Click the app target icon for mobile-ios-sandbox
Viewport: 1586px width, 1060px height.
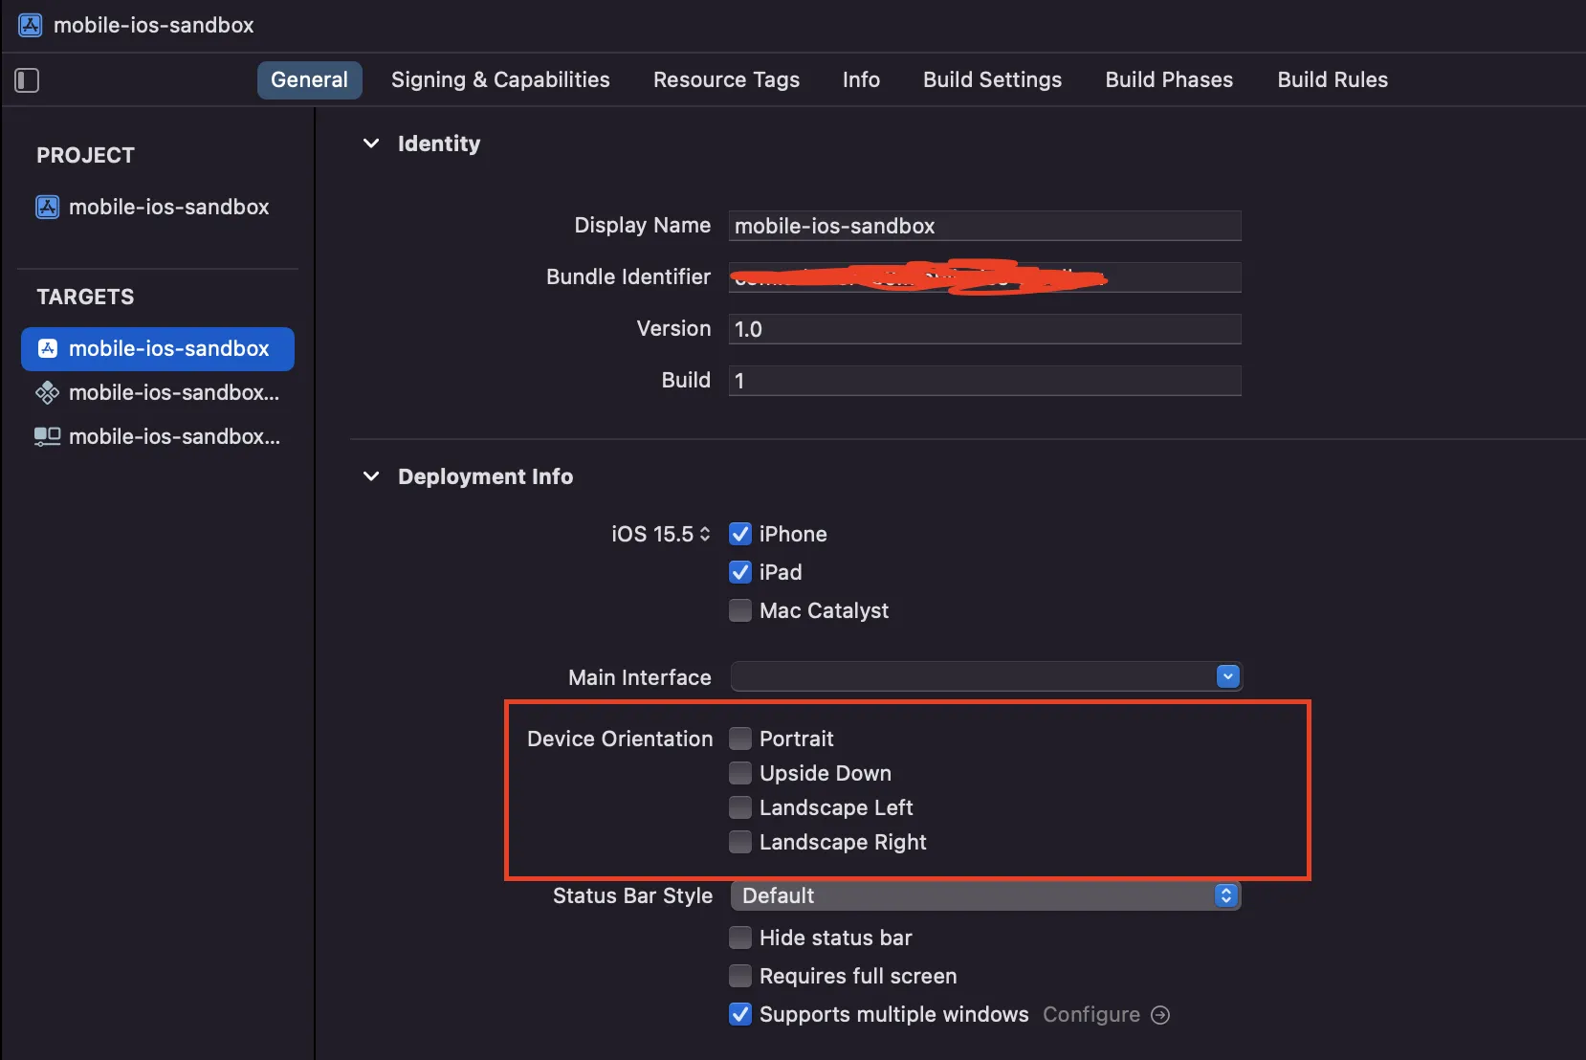(47, 348)
